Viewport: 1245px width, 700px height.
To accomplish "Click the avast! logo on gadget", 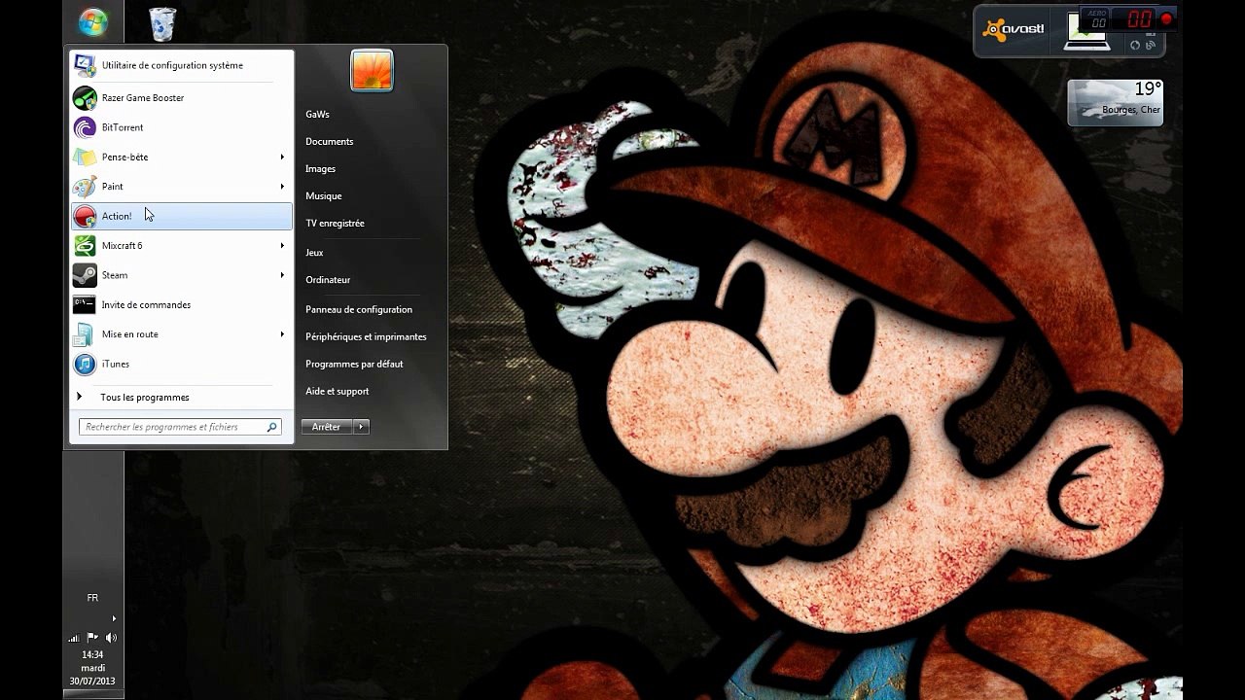I will (1014, 29).
